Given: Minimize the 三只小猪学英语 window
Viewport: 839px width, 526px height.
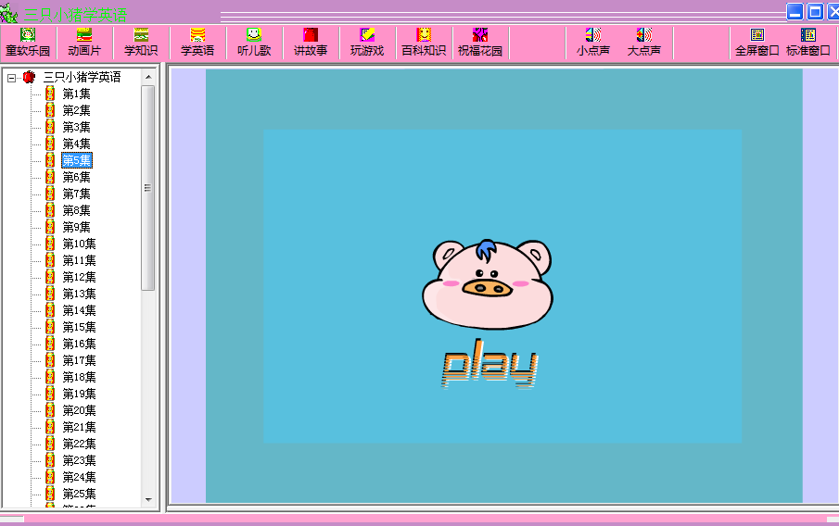Looking at the screenshot, I should coord(795,12).
